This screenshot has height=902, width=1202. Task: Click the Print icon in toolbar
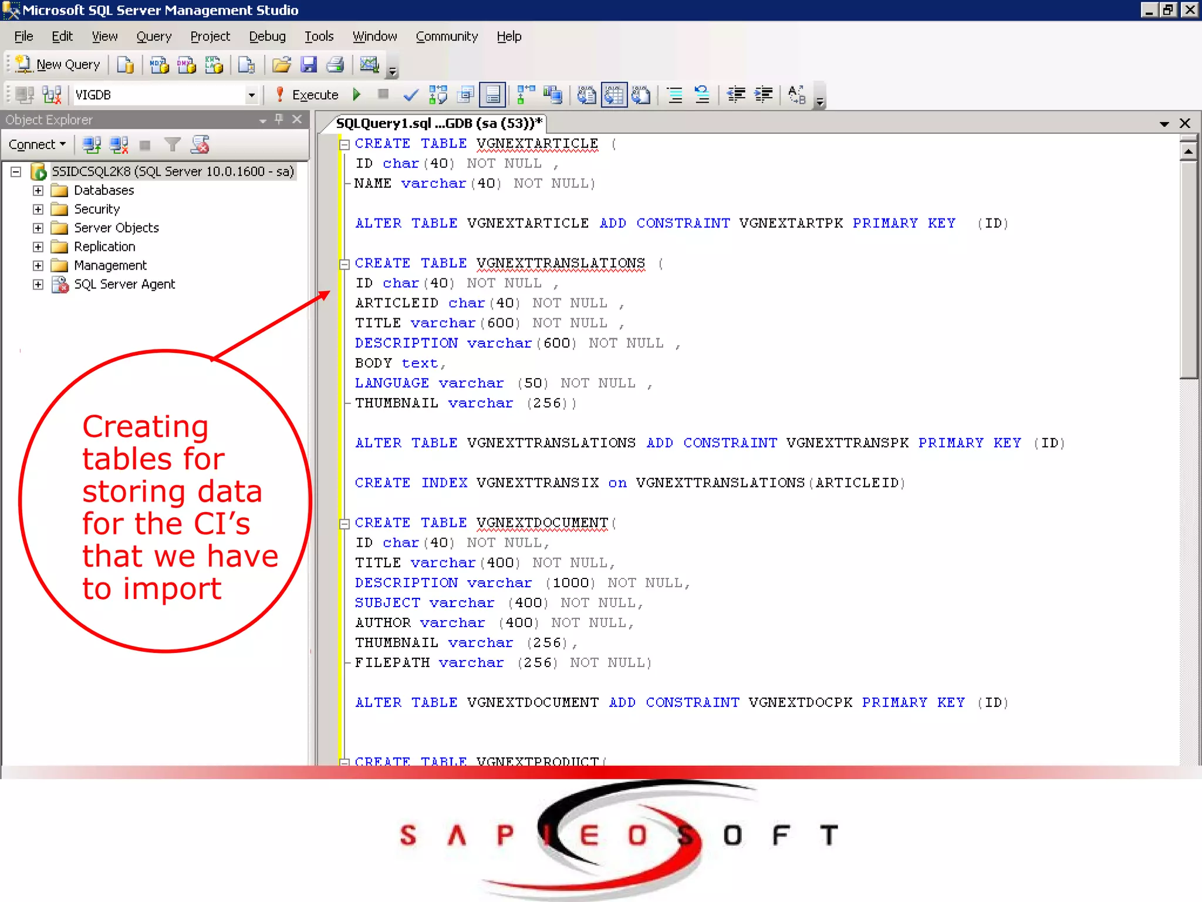[335, 65]
